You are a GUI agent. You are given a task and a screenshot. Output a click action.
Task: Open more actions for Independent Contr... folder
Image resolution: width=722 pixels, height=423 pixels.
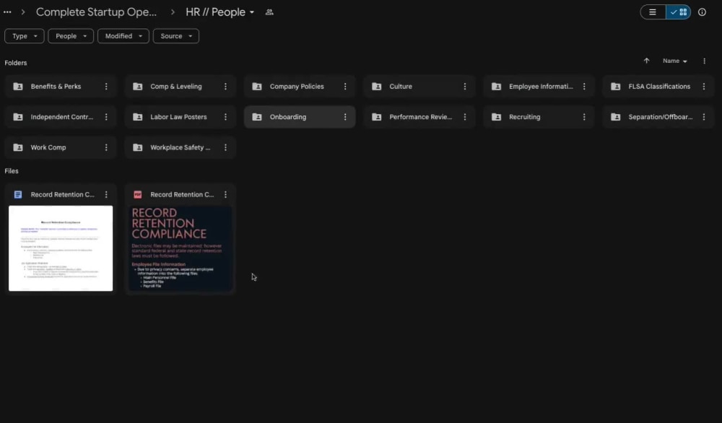[106, 117]
